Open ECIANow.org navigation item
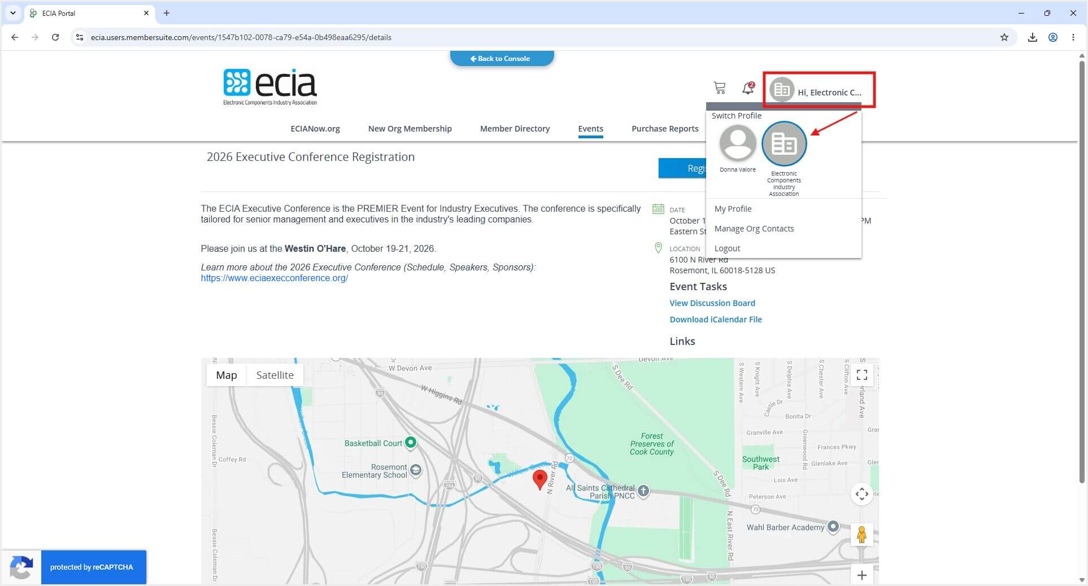Screen dimensions: 1088x586 [315, 129]
